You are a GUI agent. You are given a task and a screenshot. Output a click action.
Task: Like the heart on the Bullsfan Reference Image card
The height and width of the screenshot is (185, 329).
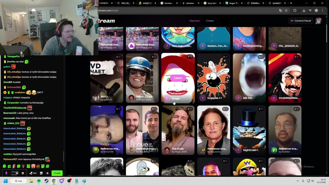tap(298, 109)
